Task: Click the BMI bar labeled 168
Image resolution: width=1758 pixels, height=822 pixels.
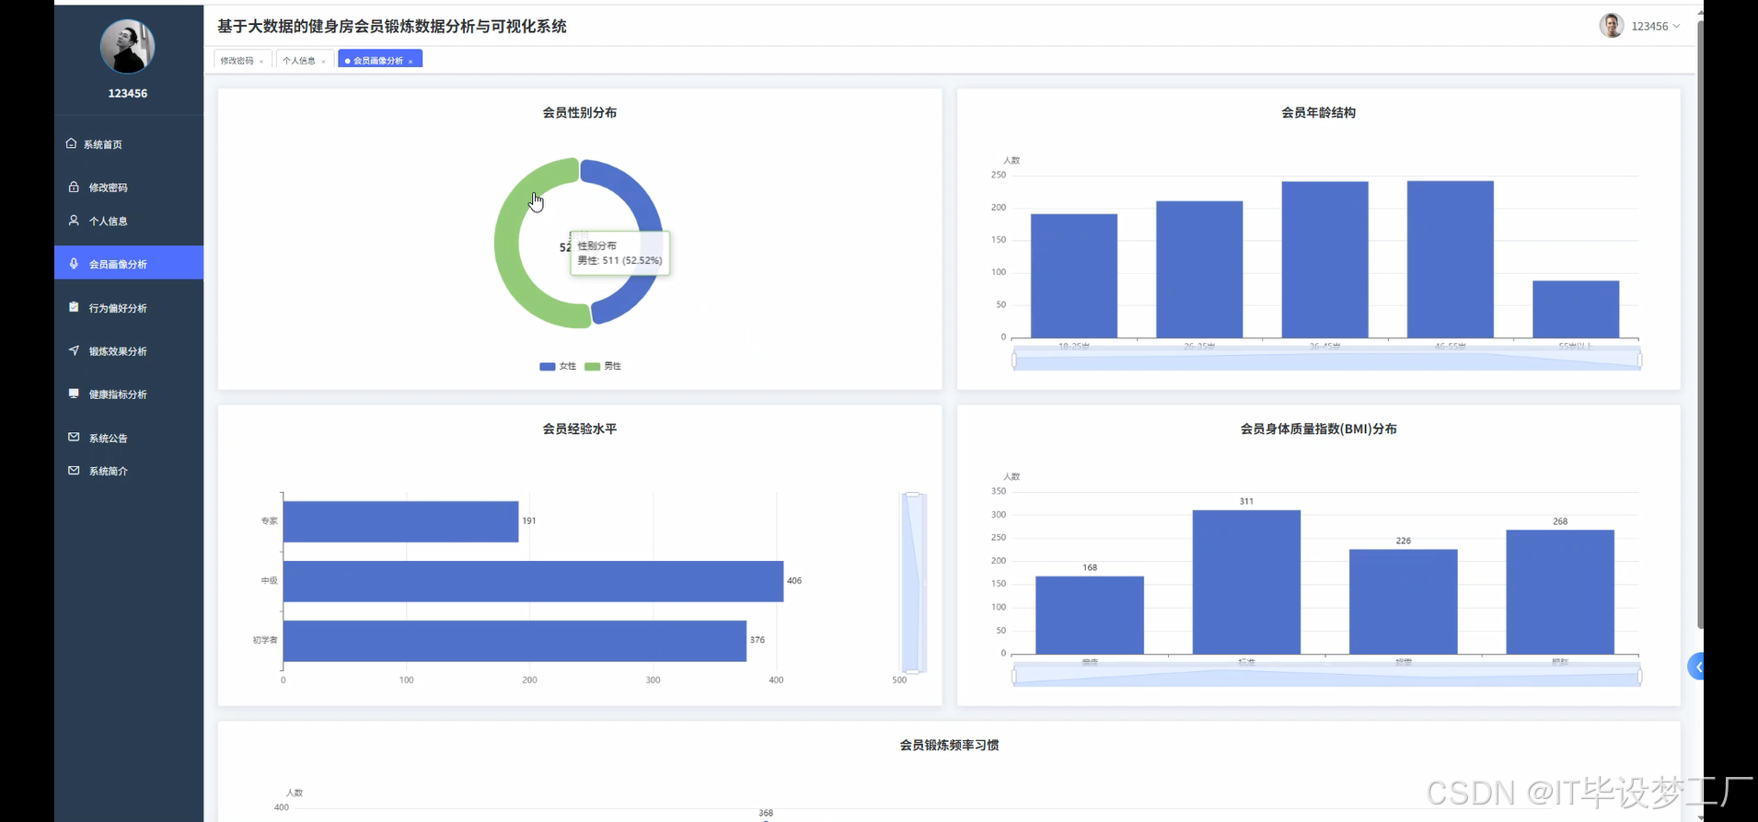Action: (1090, 615)
